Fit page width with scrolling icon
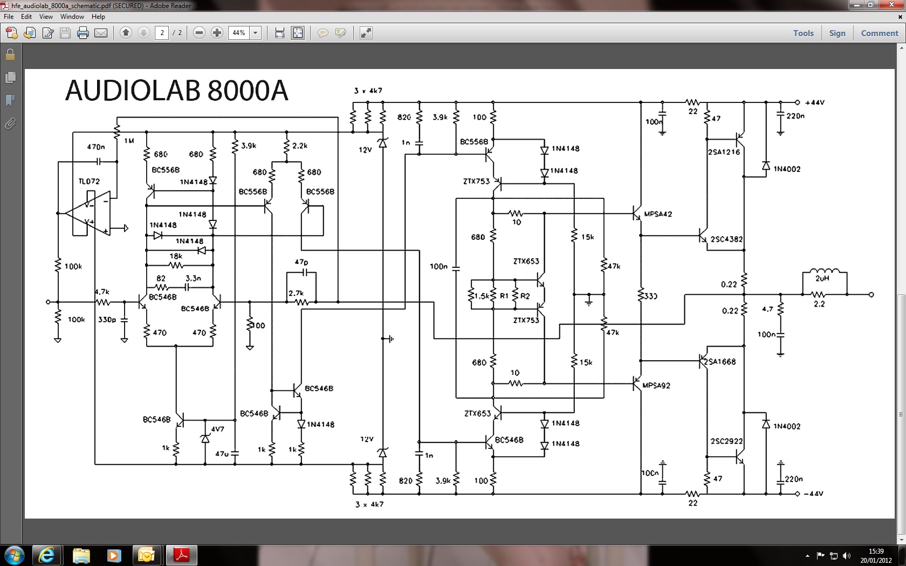 280,33
